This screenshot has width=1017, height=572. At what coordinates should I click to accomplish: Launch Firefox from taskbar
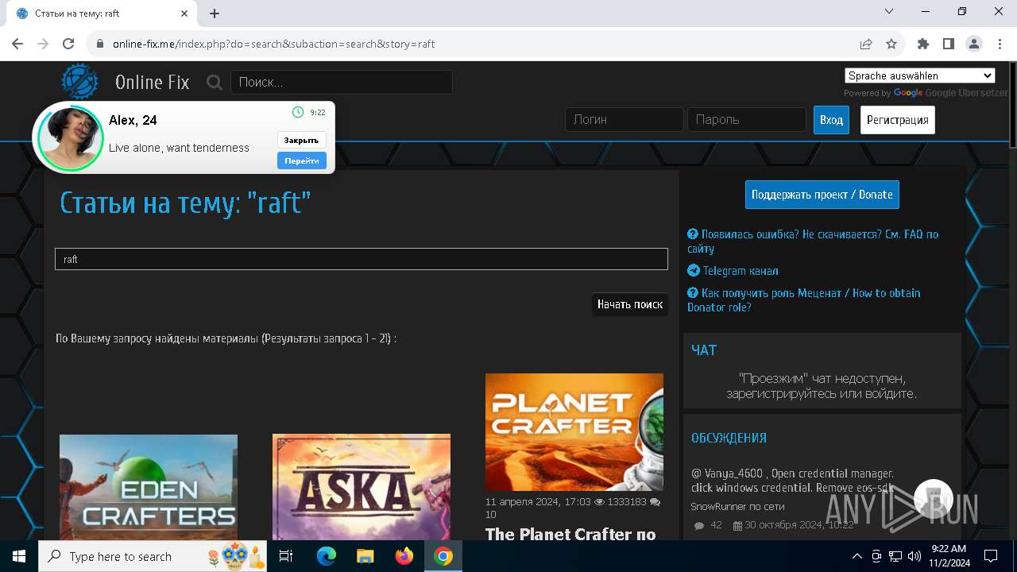pos(404,556)
